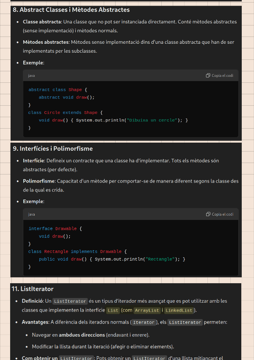Click the inline 'List' code before ArrayList

tap(113, 310)
